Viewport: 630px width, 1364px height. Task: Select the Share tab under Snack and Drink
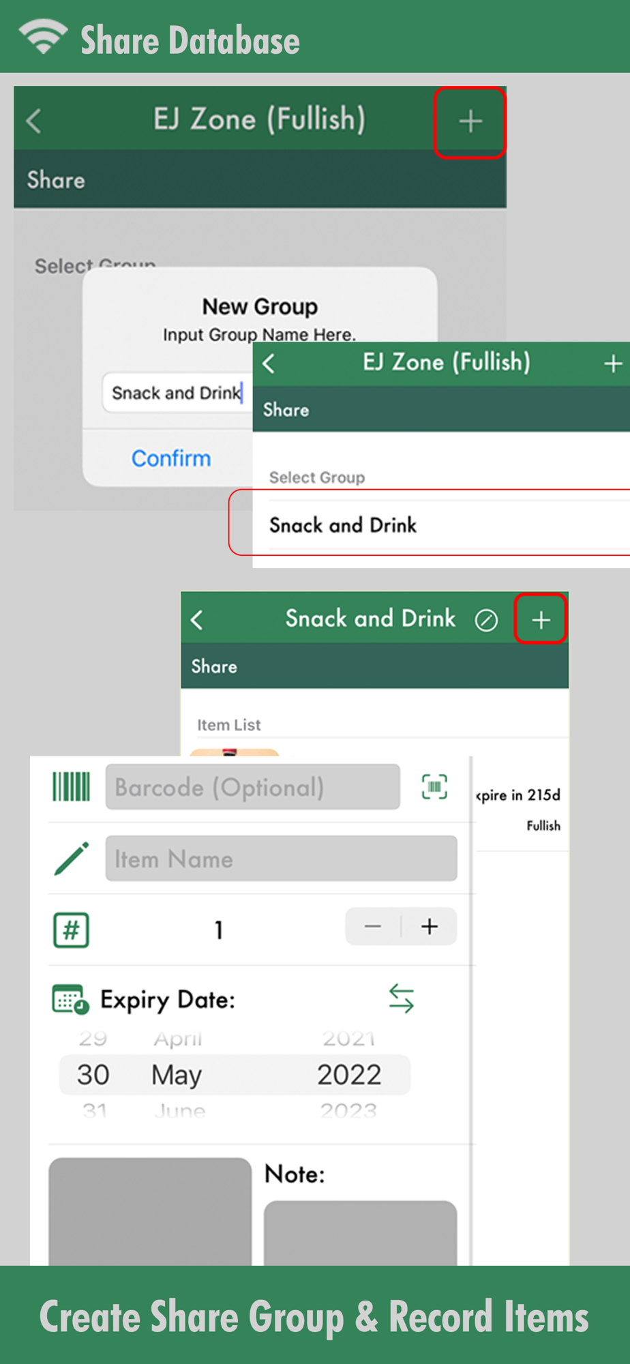(x=214, y=666)
